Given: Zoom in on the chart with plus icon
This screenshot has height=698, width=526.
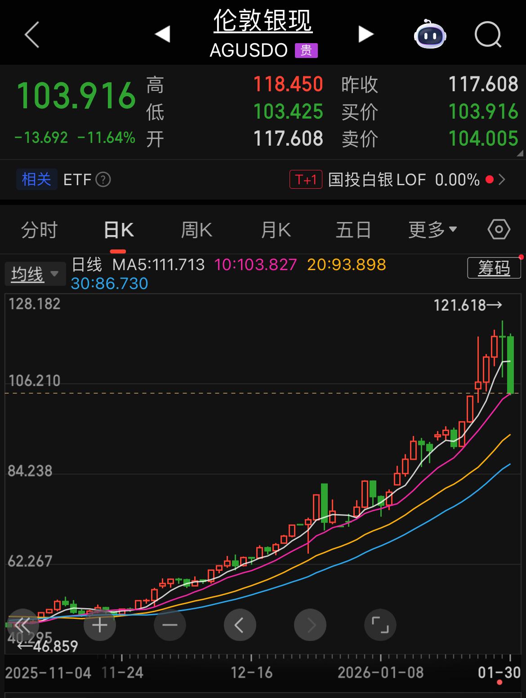Looking at the screenshot, I should (100, 625).
